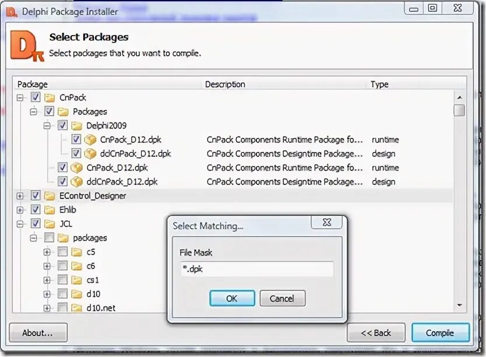Click the CnPack folder icon

50,98
